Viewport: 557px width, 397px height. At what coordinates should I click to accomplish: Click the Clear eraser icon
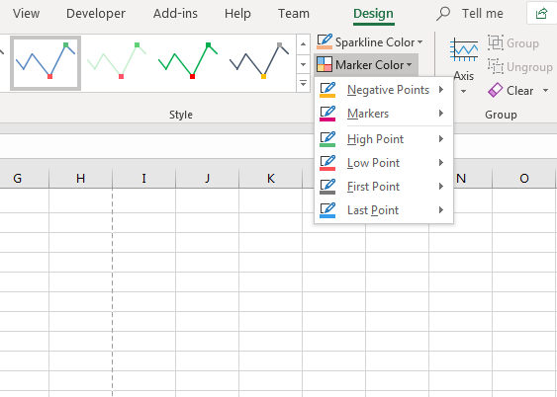tap(496, 91)
